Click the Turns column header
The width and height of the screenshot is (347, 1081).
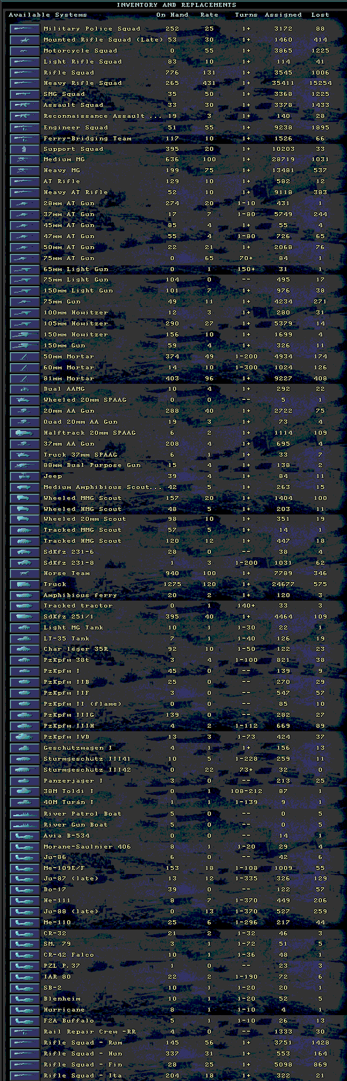[x=246, y=15]
